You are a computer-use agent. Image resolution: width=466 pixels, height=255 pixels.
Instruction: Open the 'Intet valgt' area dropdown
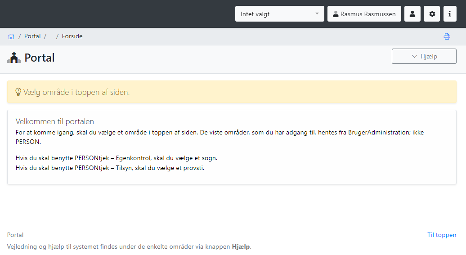279,14
